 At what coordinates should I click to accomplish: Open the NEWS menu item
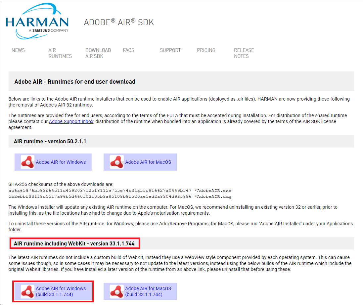coord(18,50)
